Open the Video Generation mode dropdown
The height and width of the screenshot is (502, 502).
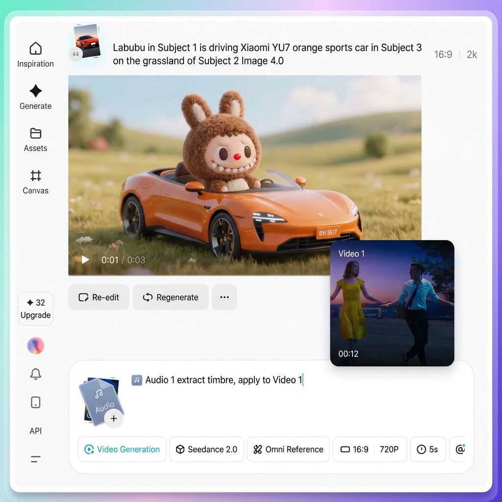[122, 450]
